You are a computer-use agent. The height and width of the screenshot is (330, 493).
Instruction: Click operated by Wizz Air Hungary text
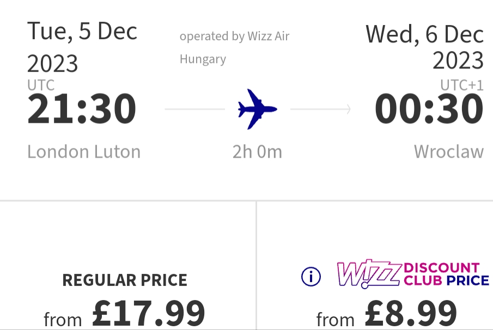235,48
